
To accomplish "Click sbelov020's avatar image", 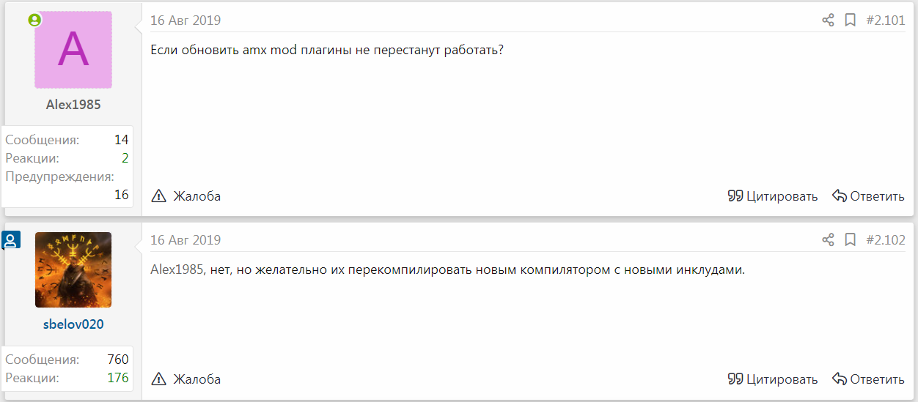I will (73, 269).
